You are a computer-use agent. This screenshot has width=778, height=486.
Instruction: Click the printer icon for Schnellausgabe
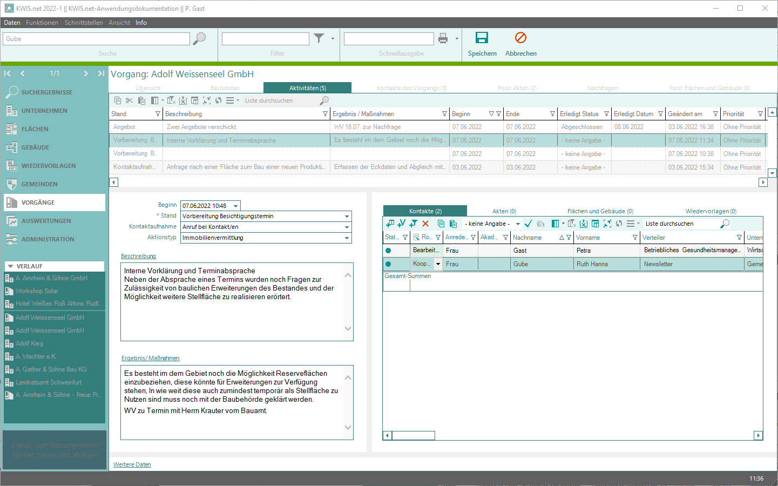coord(443,38)
